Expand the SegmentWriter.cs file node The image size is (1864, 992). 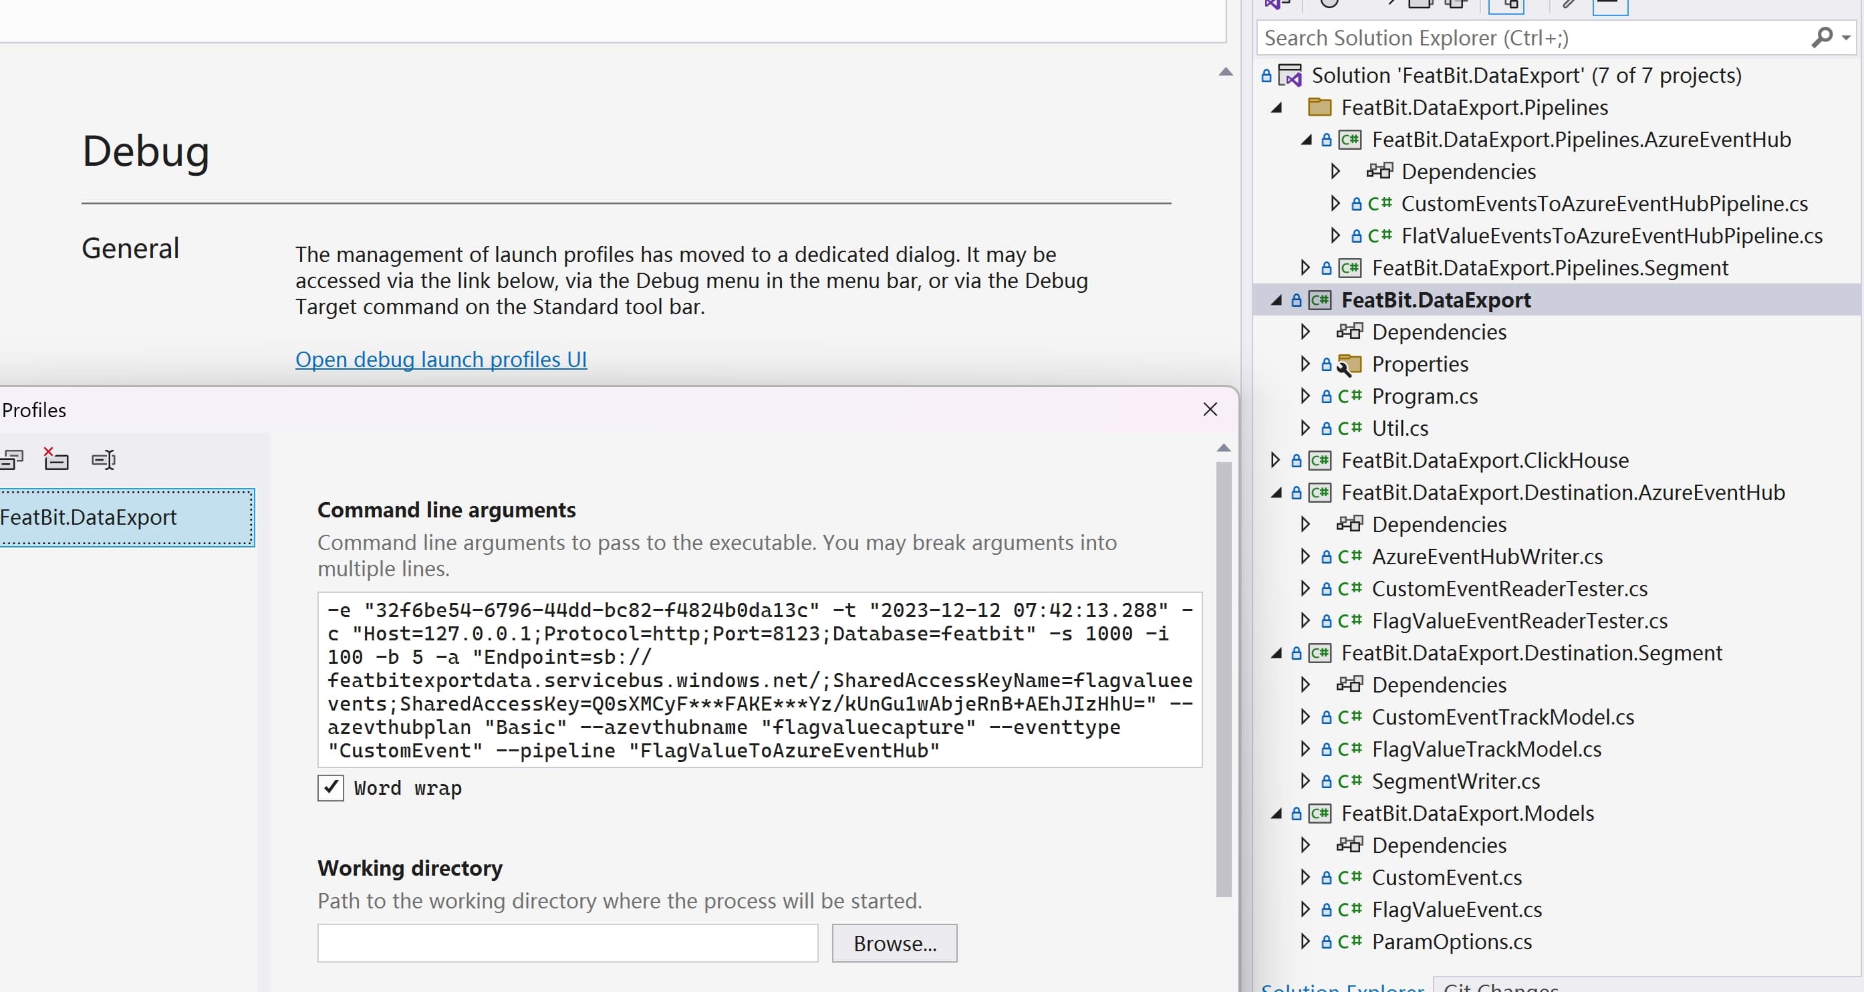1305,781
